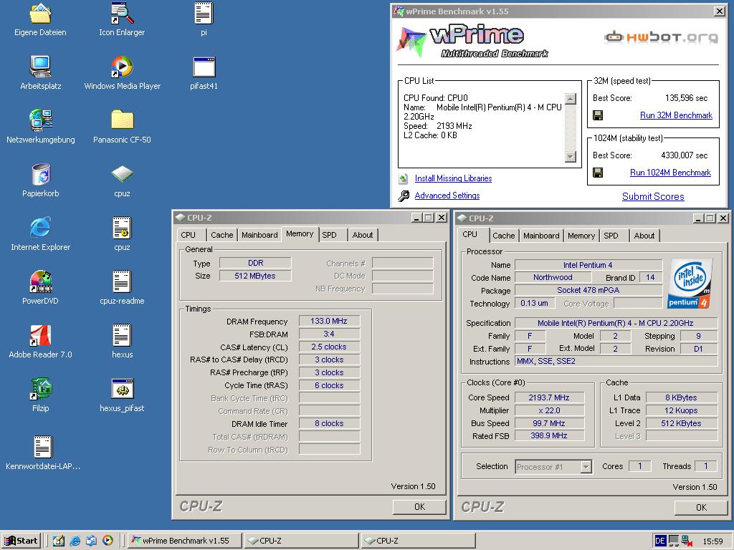Click the DE language indicator in tray
Viewport: 734px width, 550px height.
660,541
